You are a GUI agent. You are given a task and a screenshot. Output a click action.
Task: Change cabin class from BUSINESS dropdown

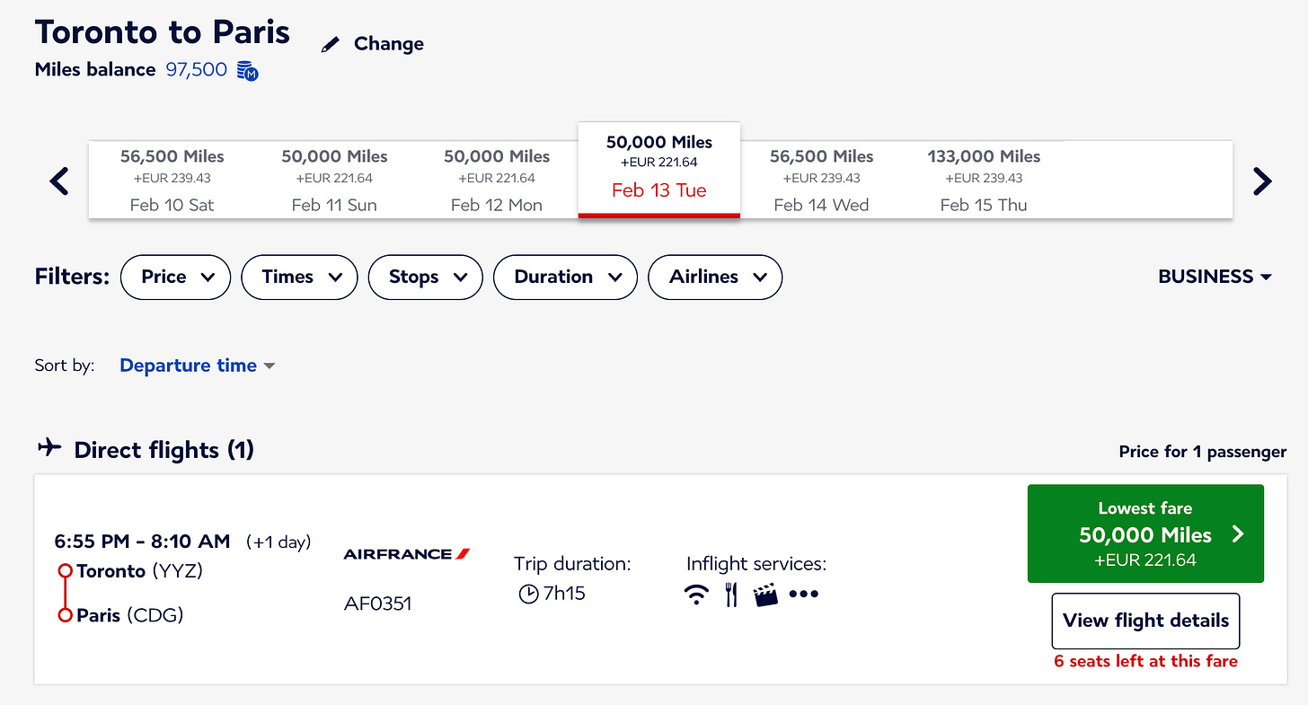coord(1215,277)
